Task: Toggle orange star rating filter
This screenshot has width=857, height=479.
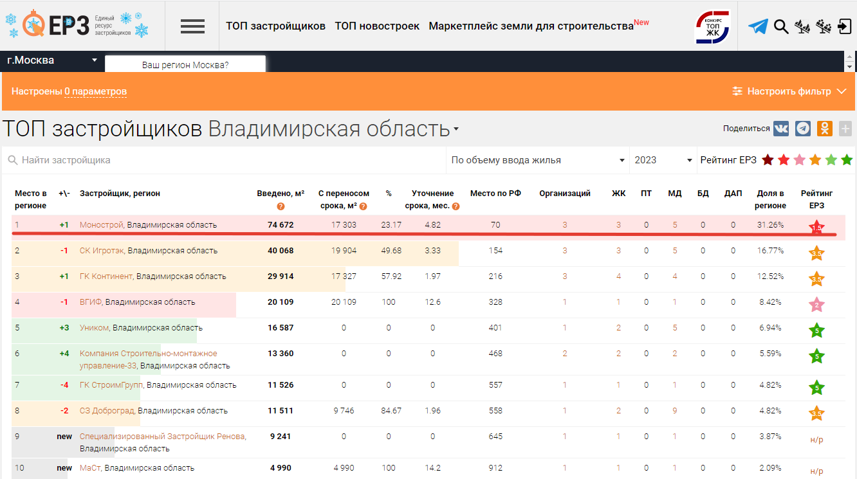Action: (815, 159)
